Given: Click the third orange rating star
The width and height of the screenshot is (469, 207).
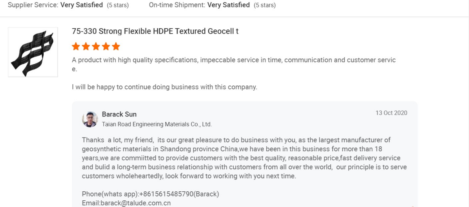Looking at the screenshot, I should click(x=96, y=47).
